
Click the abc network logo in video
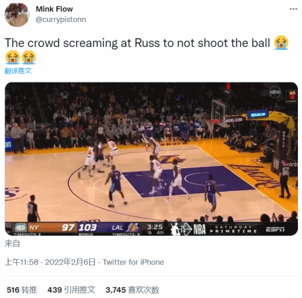coord(275,92)
